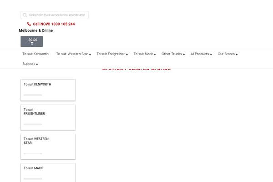
Task: Open To suit FREIGHTLINER brand card
Action: [48, 117]
